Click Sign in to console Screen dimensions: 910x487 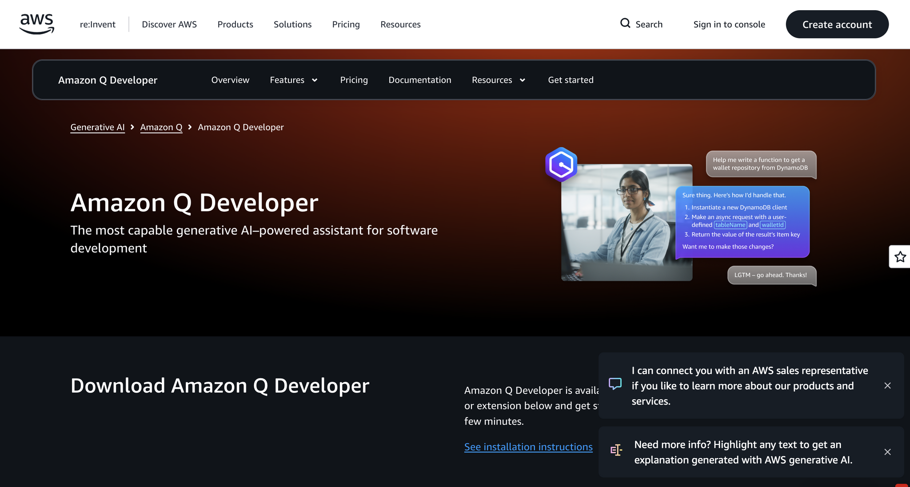pos(729,24)
